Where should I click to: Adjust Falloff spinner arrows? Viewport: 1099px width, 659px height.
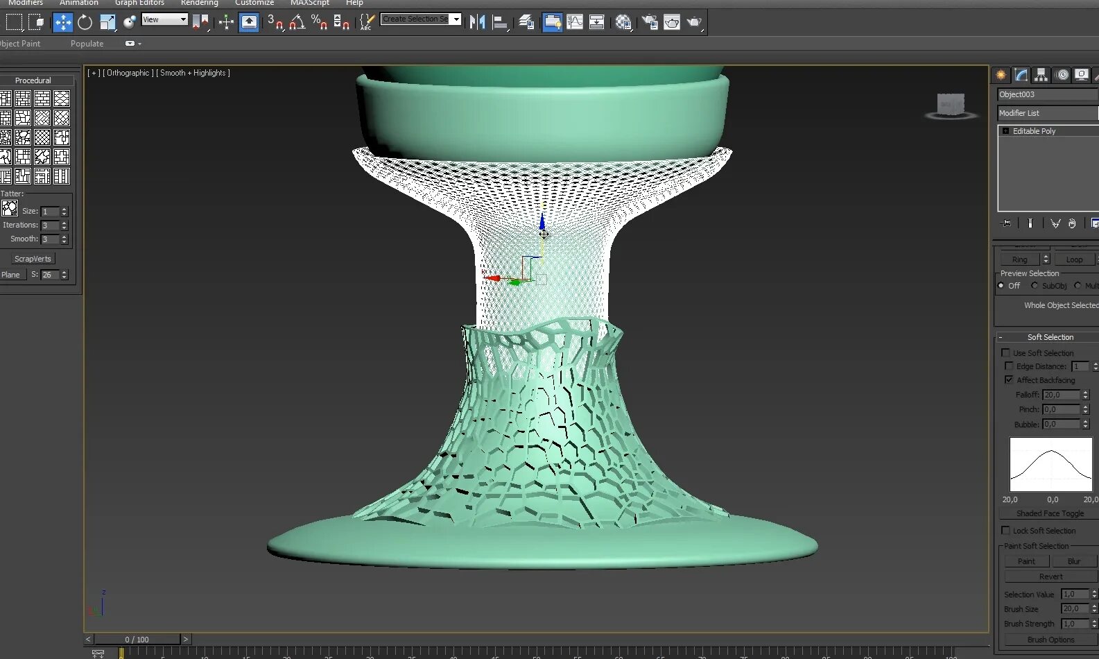tap(1086, 395)
